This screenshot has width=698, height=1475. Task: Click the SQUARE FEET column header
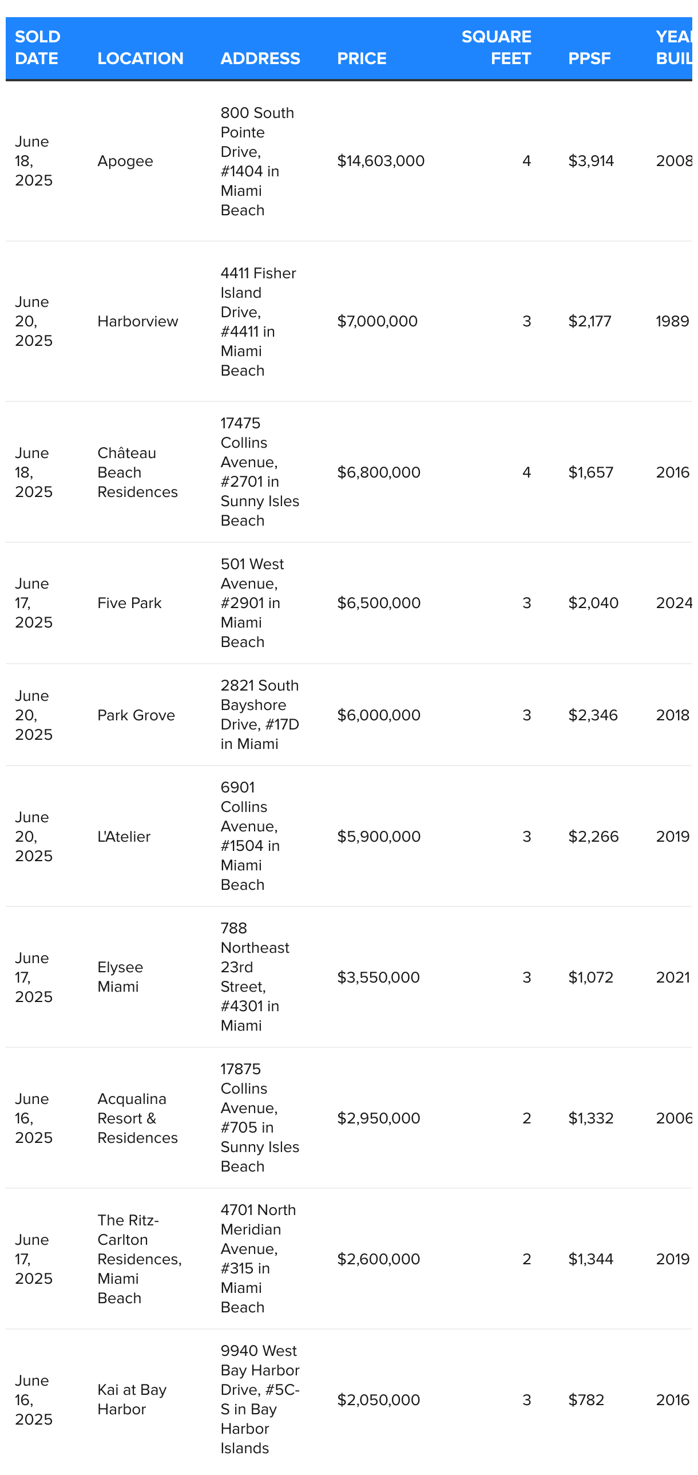click(496, 48)
